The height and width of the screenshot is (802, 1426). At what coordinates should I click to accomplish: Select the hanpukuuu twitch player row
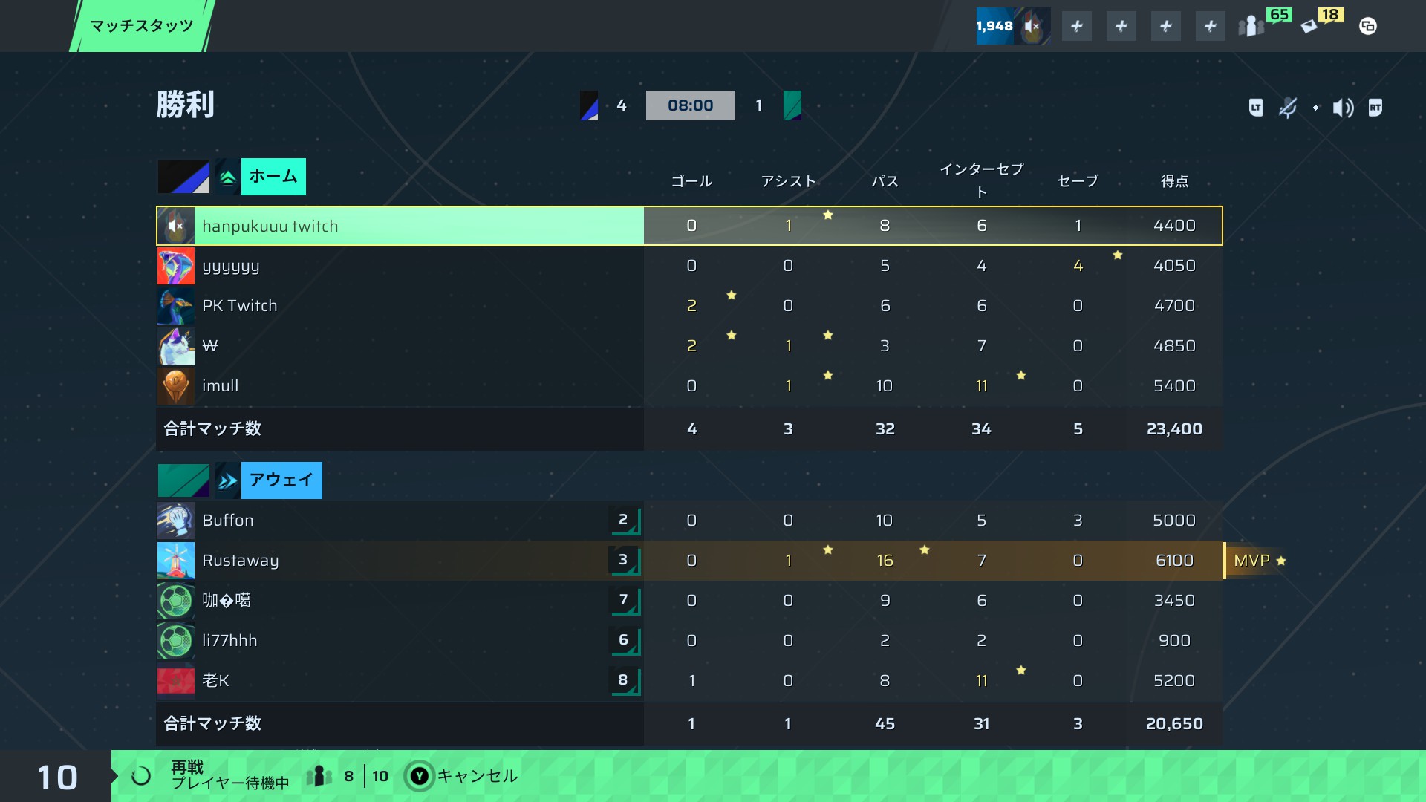click(x=689, y=226)
